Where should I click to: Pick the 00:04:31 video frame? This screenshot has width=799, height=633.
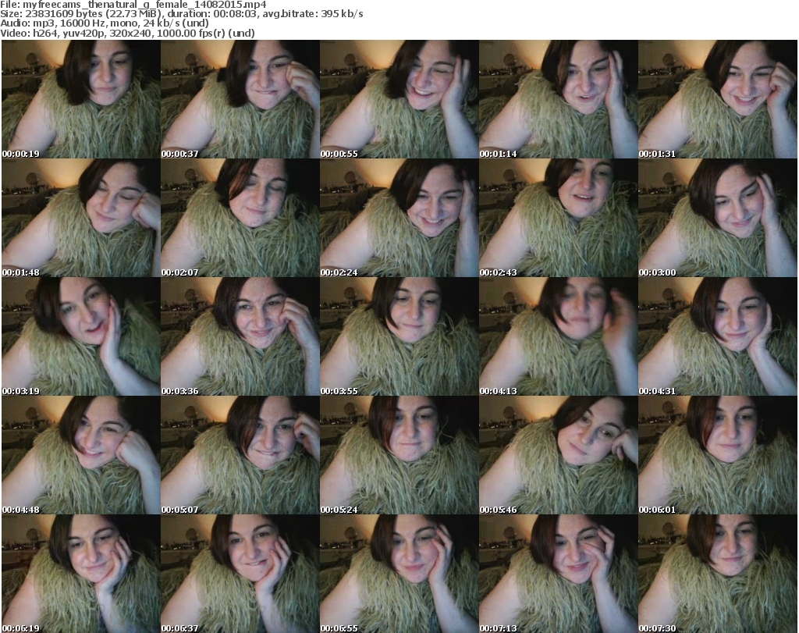[718, 336]
